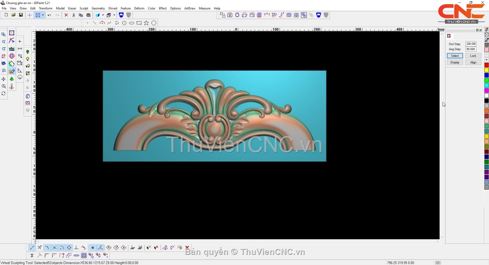Click the Save floppy disk icon
This screenshot has width=489, height=265.
tap(21, 15)
